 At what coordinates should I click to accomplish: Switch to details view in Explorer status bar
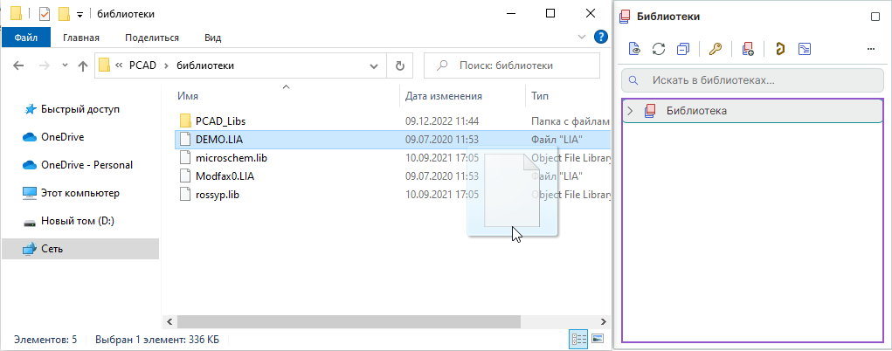coord(579,340)
